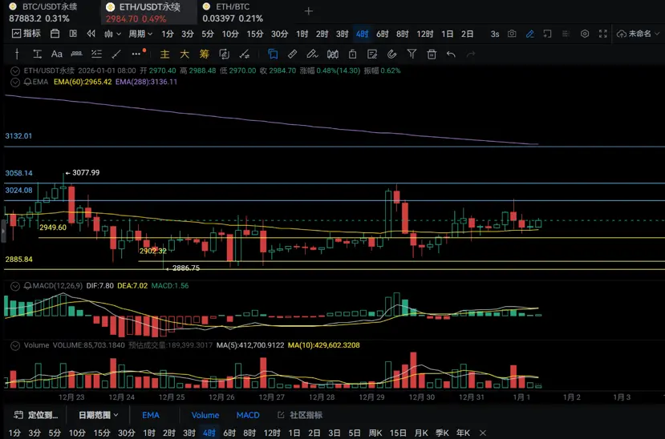This screenshot has width=665, height=439.
Task: Collapse the MACD indicator panel
Action: click(15, 286)
